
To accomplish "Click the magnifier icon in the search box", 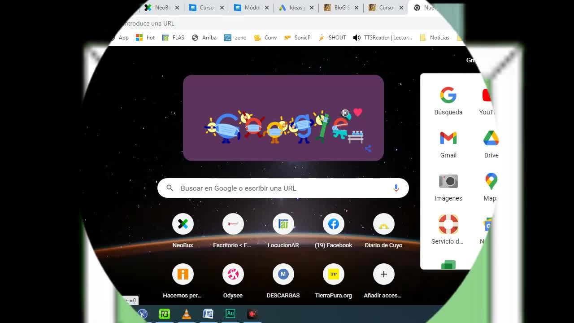I will [170, 188].
